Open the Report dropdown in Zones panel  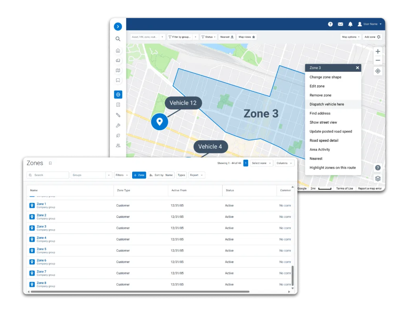196,175
